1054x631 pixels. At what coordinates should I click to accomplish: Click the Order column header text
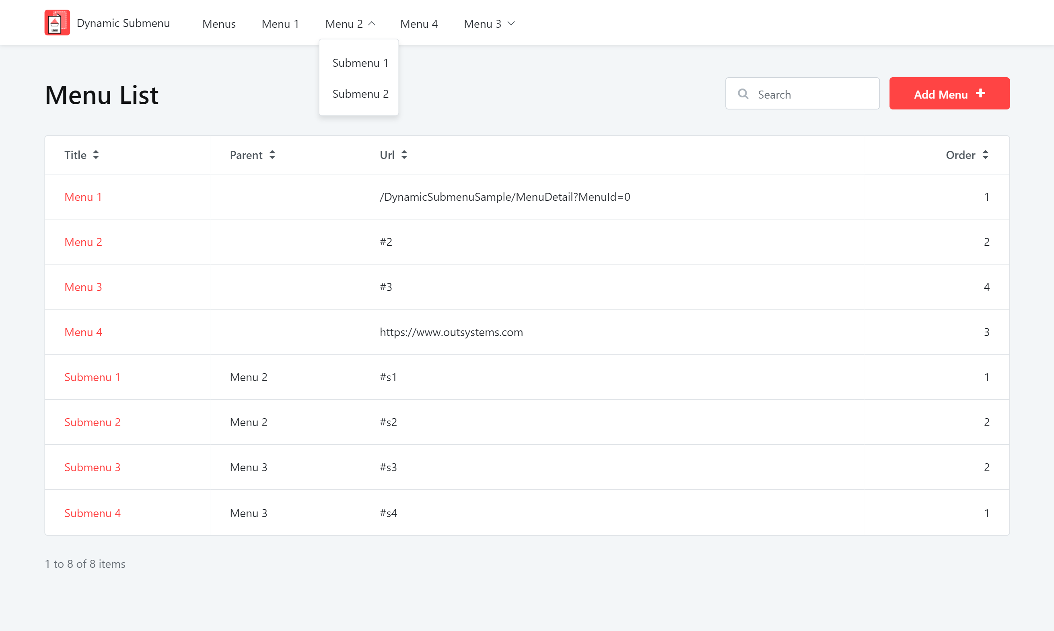[961, 155]
